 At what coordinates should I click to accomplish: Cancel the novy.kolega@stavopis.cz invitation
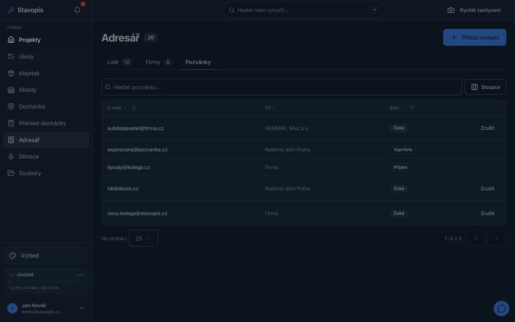click(x=487, y=213)
